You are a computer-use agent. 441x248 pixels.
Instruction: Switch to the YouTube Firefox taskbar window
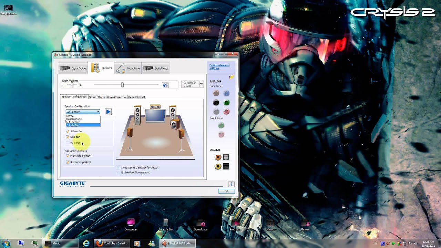pyautogui.click(x=112, y=244)
